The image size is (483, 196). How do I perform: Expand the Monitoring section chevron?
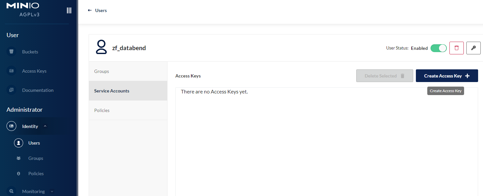tap(52, 191)
